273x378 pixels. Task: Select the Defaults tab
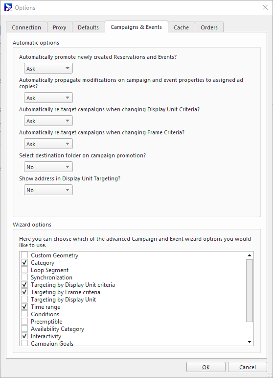(x=88, y=27)
